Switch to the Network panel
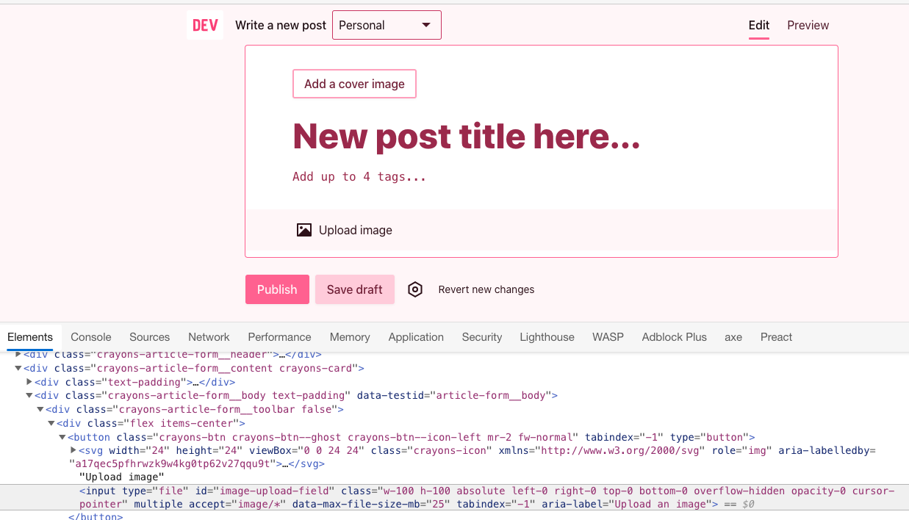Screen dimensions: 909x520 (x=209, y=337)
